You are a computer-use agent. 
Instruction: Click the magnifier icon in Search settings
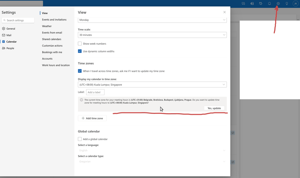(x=5, y=20)
